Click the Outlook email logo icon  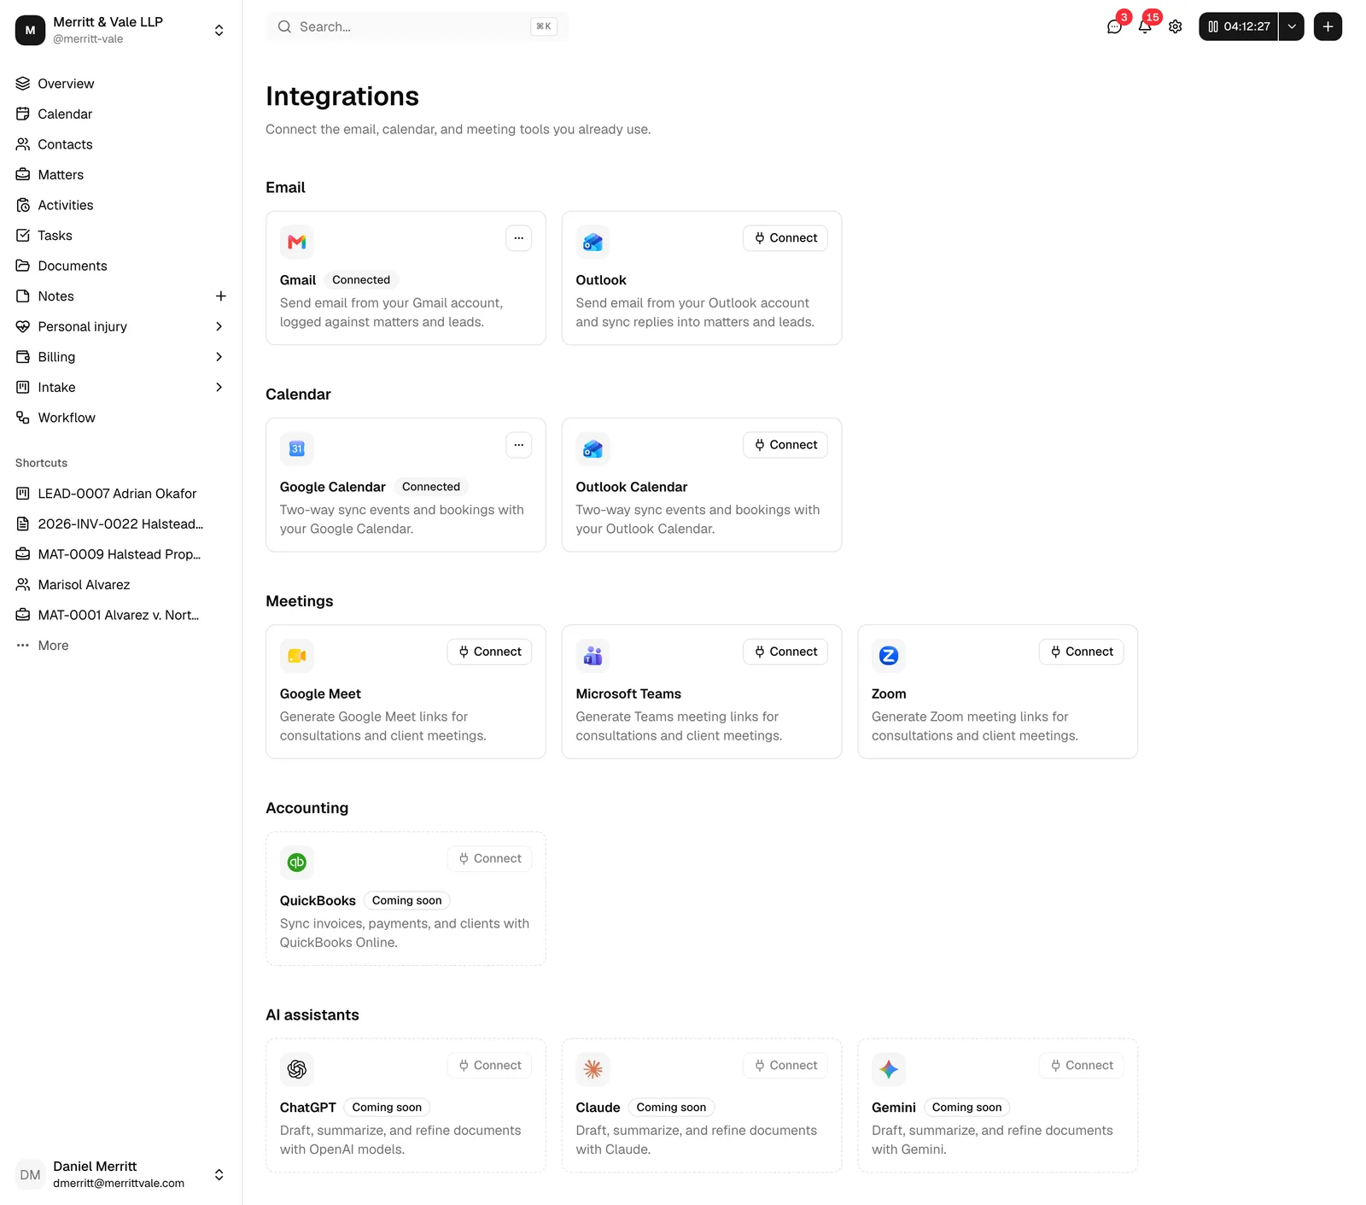tap(593, 243)
